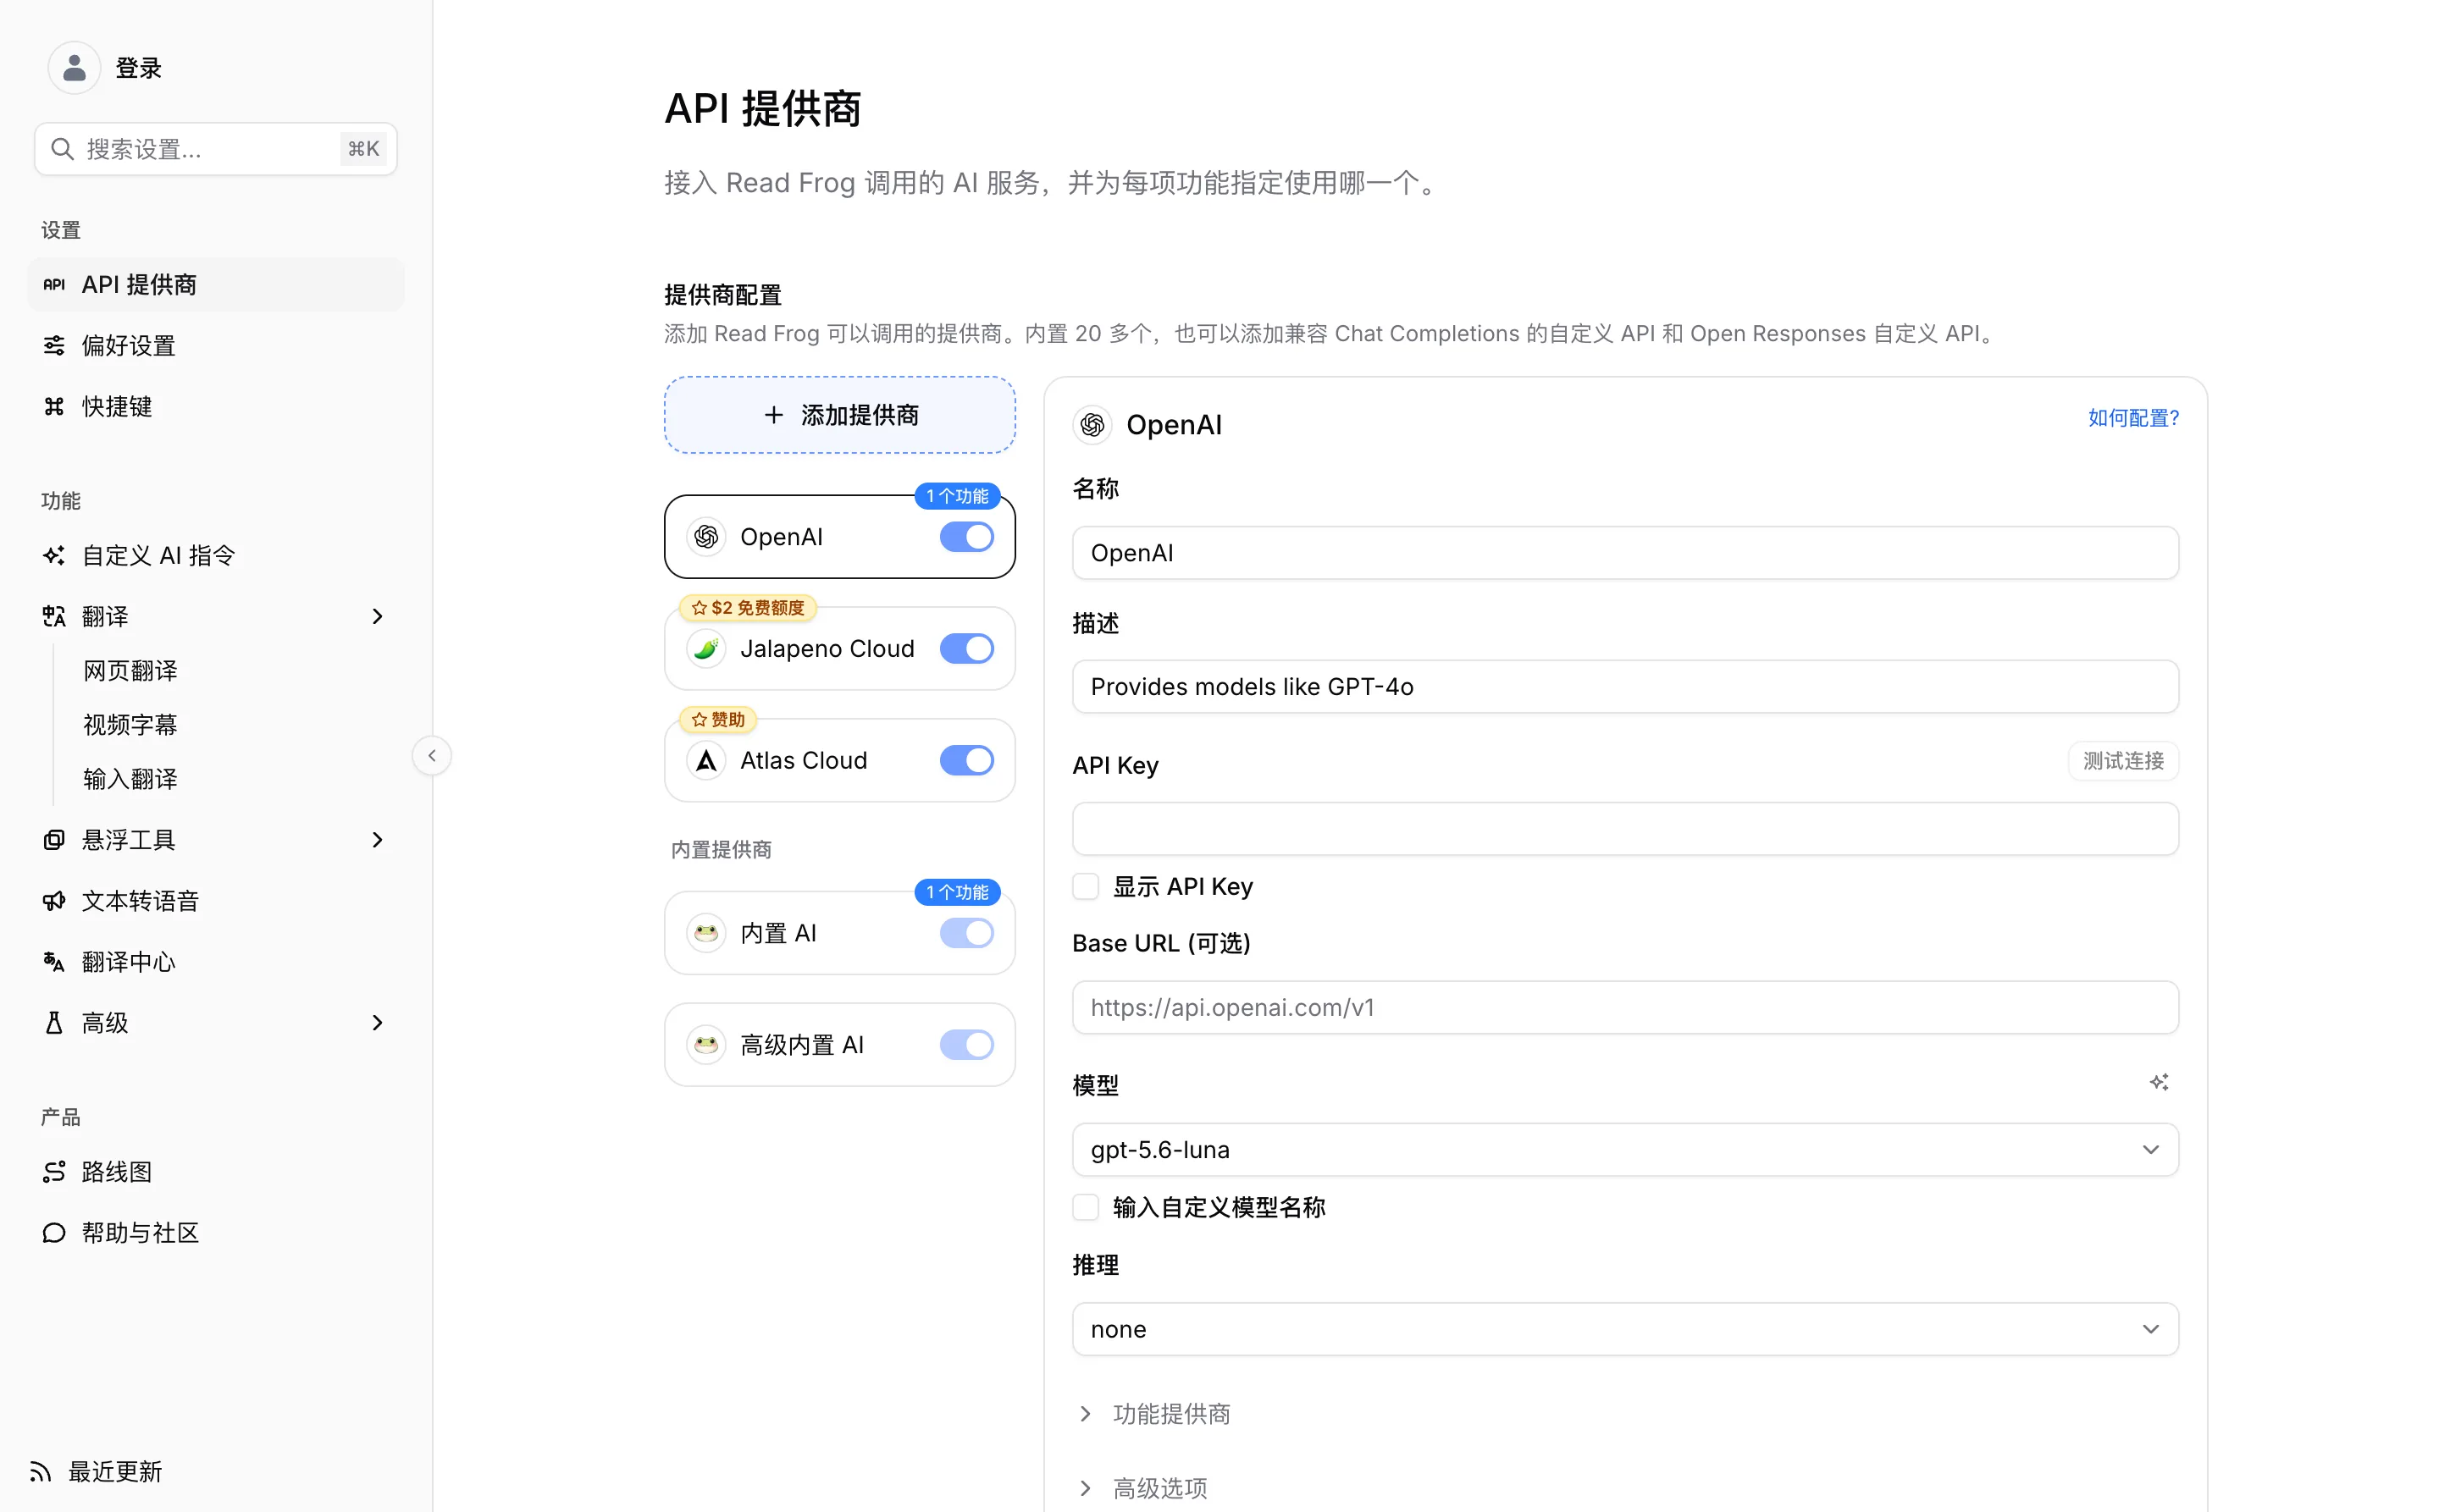Image resolution: width=2439 pixels, height=1512 pixels.
Task: Open the gpt-5.6-luna model dropdown
Action: (x=1624, y=1150)
